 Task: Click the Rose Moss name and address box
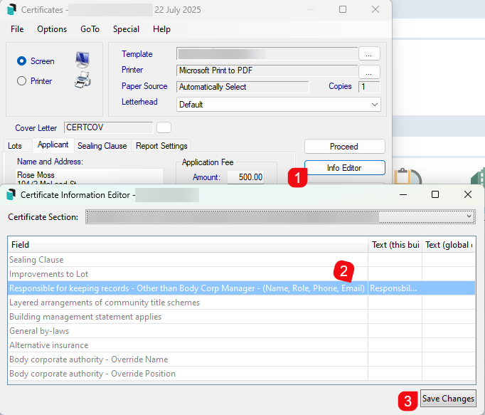pyautogui.click(x=90, y=177)
